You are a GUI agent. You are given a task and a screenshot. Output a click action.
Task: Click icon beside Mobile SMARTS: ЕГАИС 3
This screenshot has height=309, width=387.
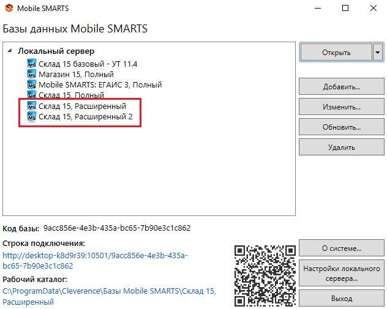point(32,85)
